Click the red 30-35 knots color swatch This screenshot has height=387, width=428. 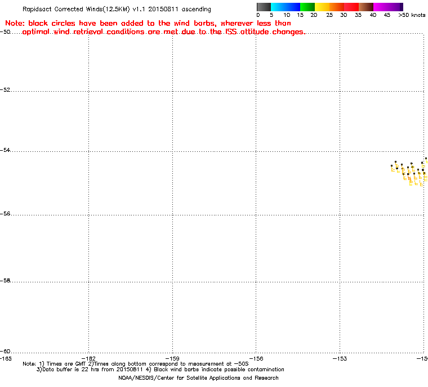(x=351, y=7)
